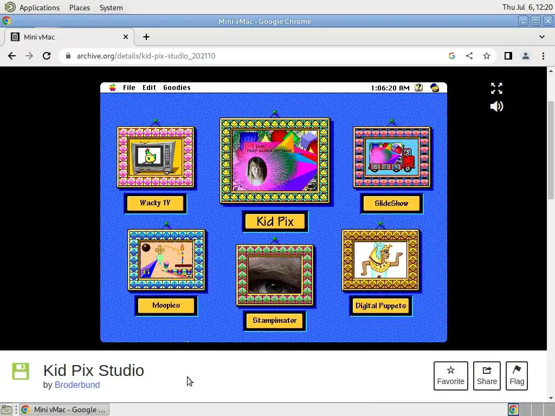The height and width of the screenshot is (416, 555).
Task: Click the Wacky TV framed picture
Action: [x=156, y=157]
